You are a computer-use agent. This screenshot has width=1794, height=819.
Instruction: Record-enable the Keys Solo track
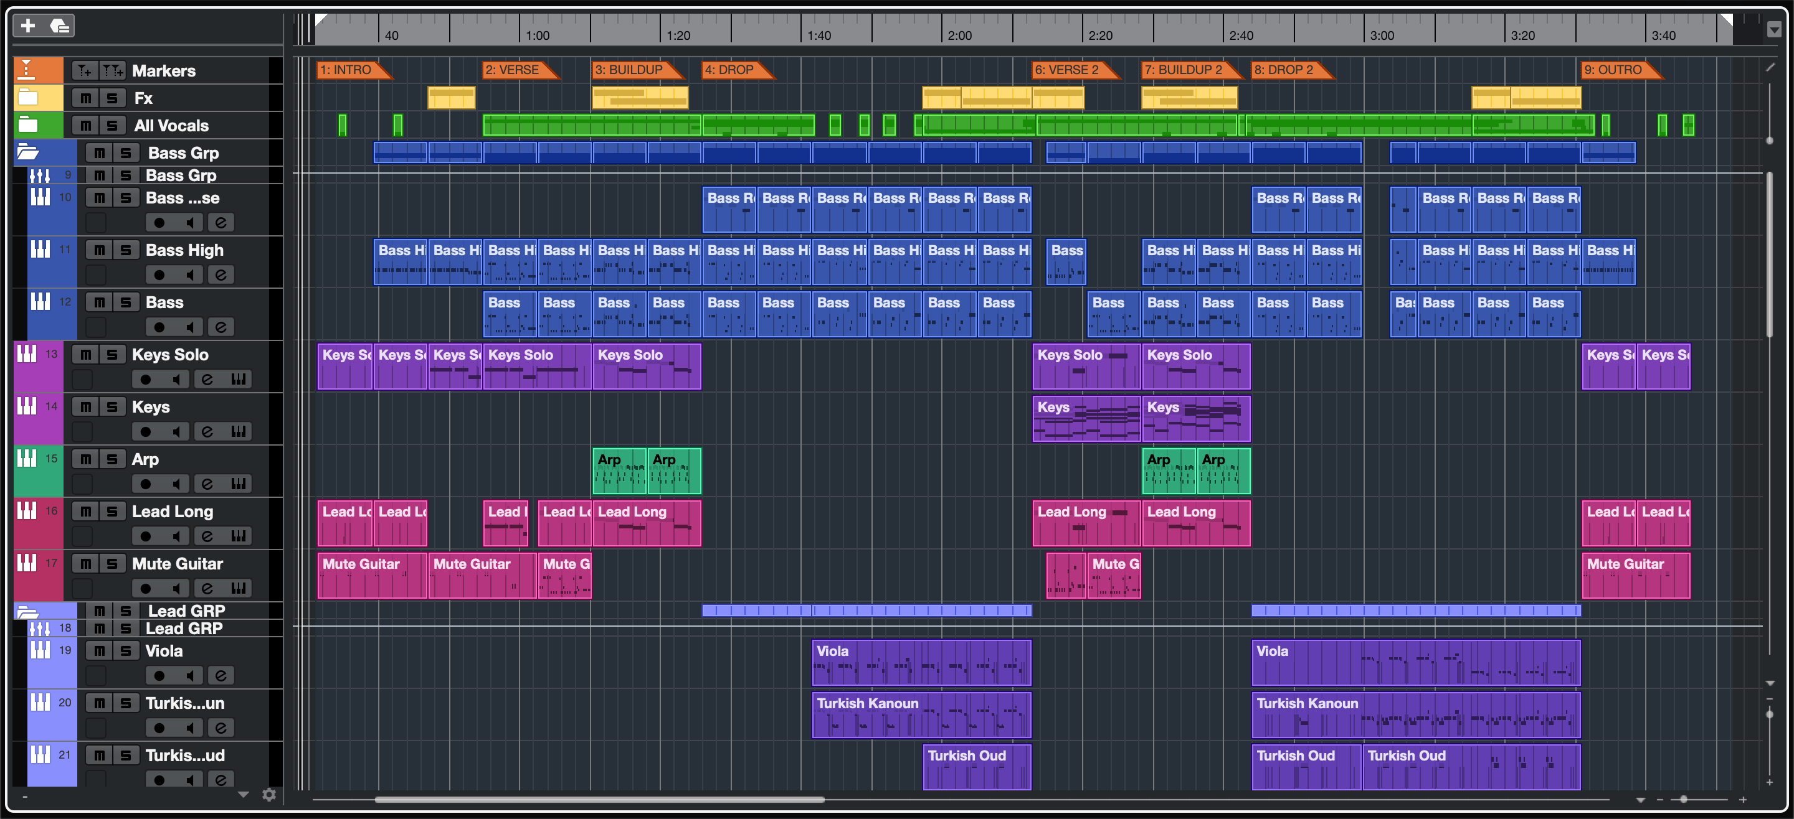click(x=146, y=379)
